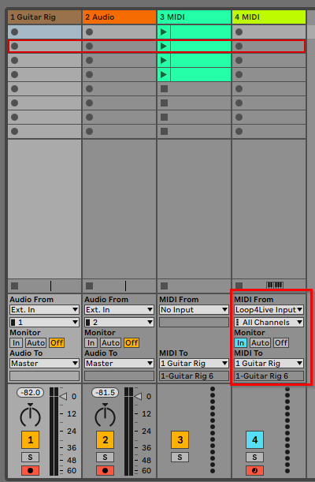Select the 1 Guitar Rig track header
315x482 pixels.
click(45, 17)
